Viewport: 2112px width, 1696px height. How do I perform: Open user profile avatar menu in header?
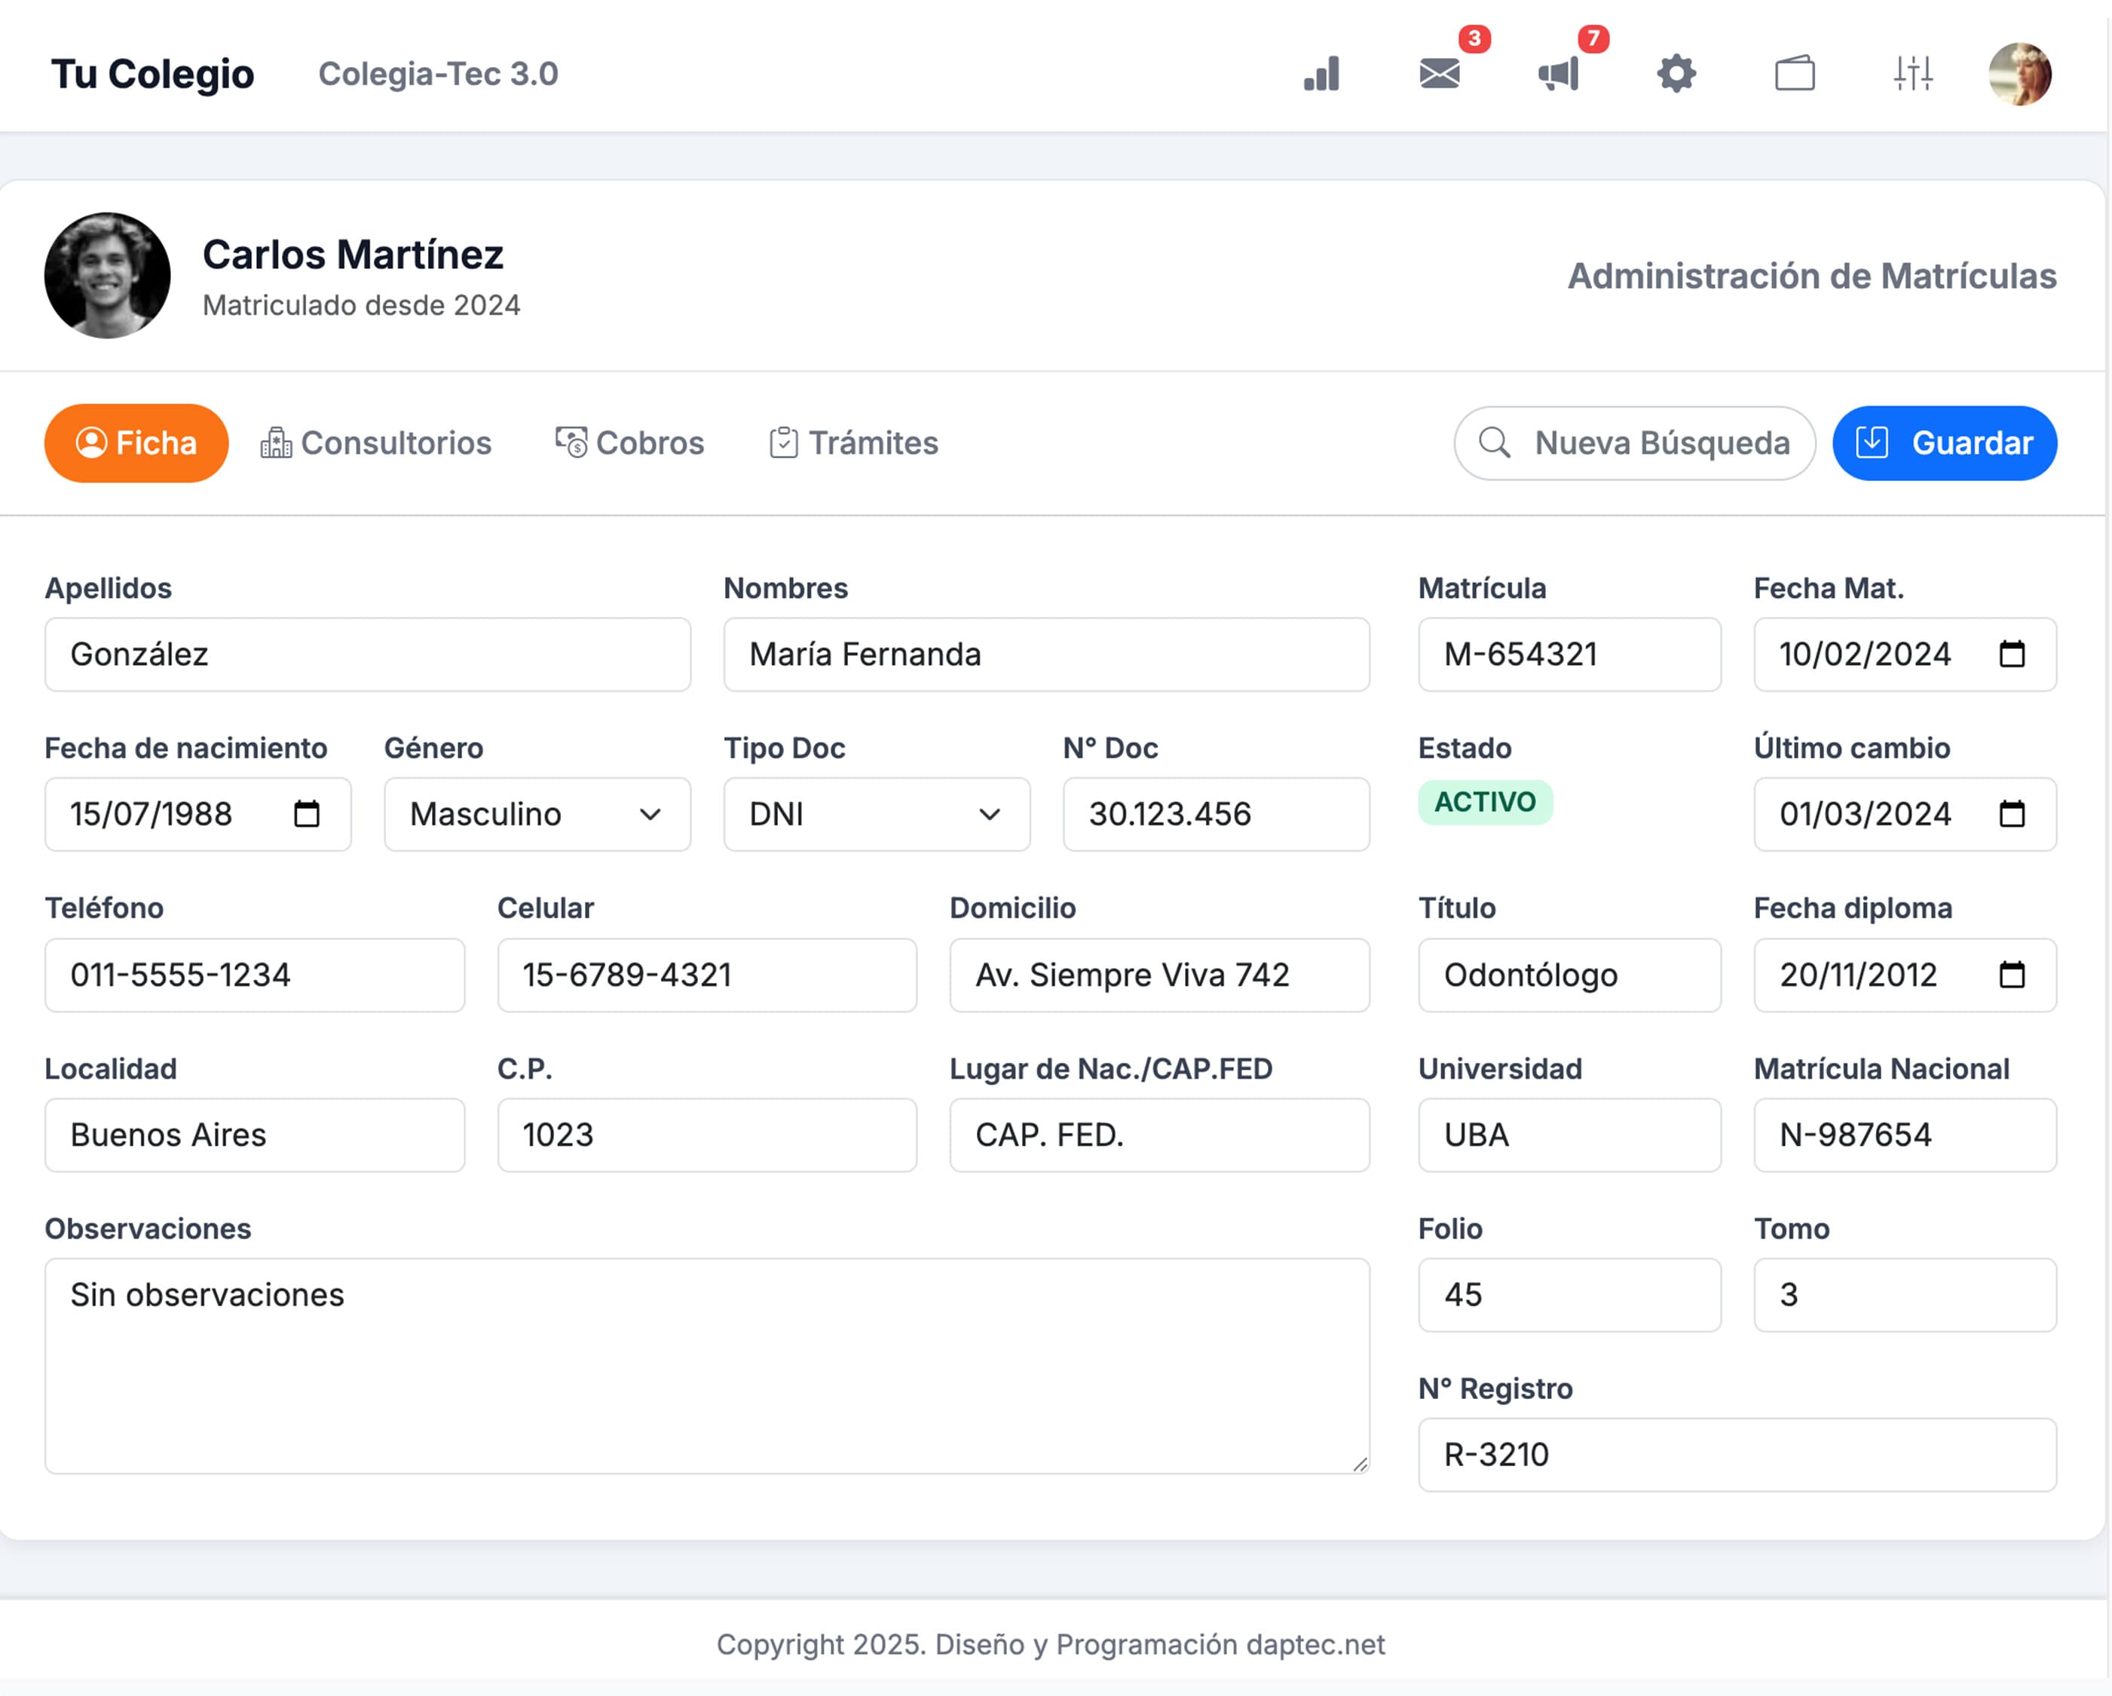click(x=2019, y=73)
